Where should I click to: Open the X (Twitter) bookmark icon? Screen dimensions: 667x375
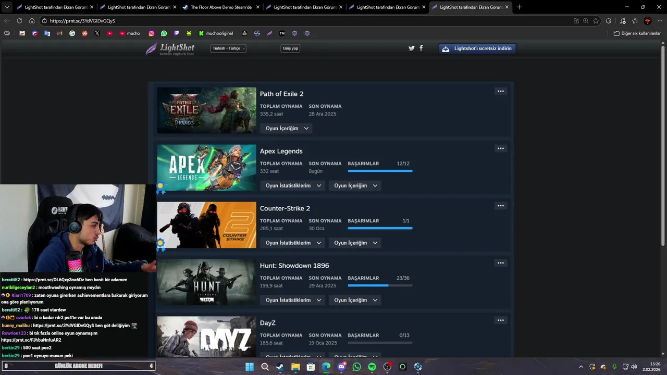point(97,33)
